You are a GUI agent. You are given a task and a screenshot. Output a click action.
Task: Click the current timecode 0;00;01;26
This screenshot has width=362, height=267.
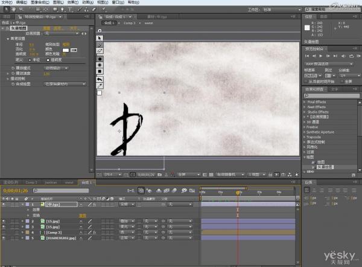pyautogui.click(x=16, y=191)
